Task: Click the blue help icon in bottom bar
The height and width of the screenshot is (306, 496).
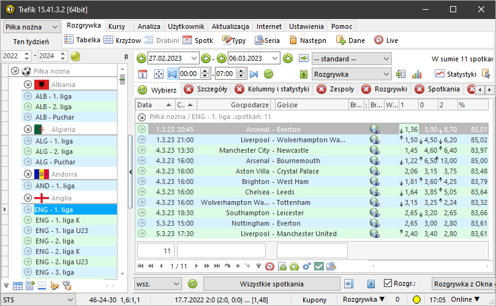Action: pos(370,284)
